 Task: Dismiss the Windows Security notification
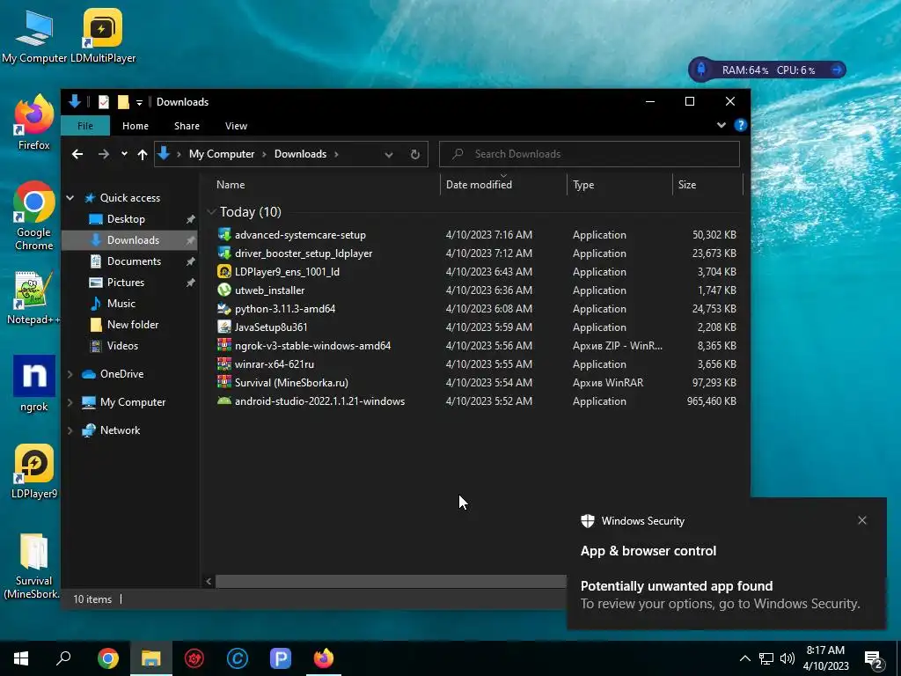(862, 520)
